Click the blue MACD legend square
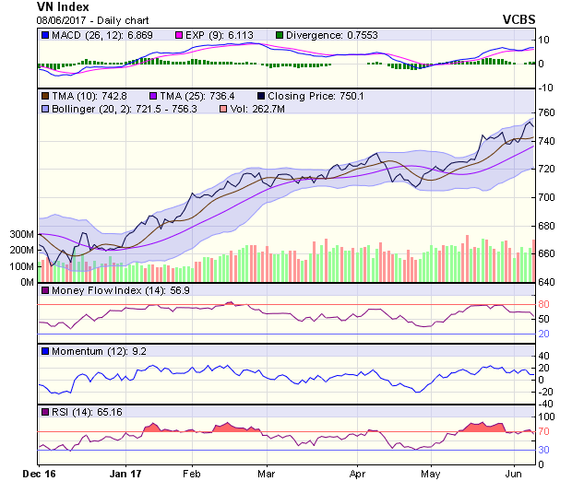Image resolution: width=572 pixels, height=493 pixels. click(x=44, y=35)
